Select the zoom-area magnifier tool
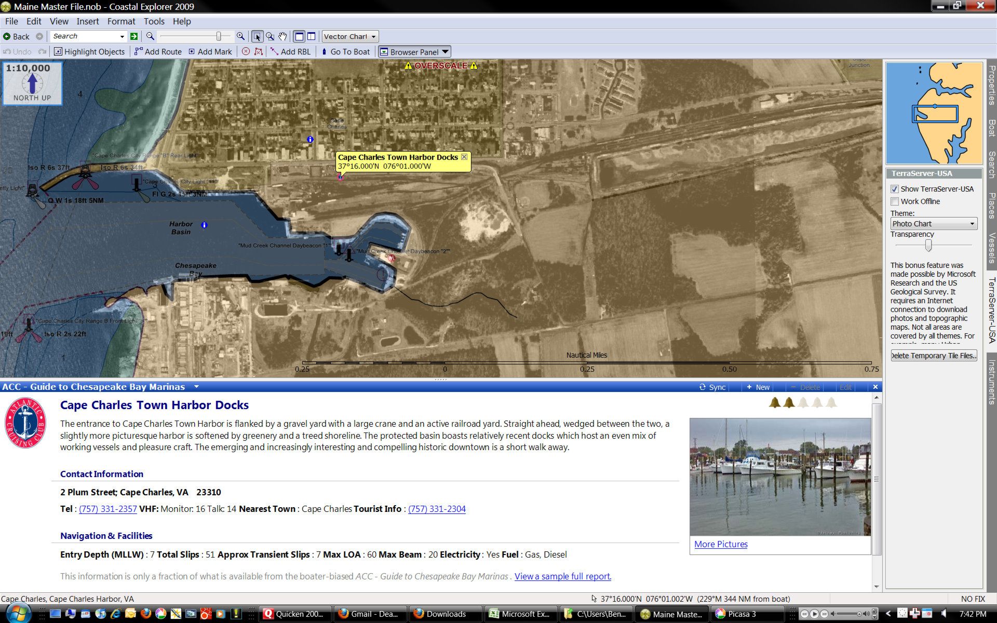 pyautogui.click(x=270, y=36)
